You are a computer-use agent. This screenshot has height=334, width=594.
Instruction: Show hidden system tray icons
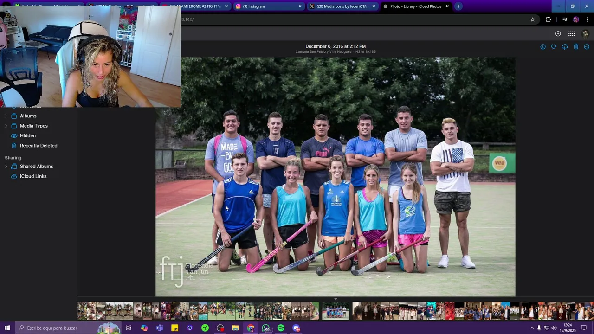[531, 328]
